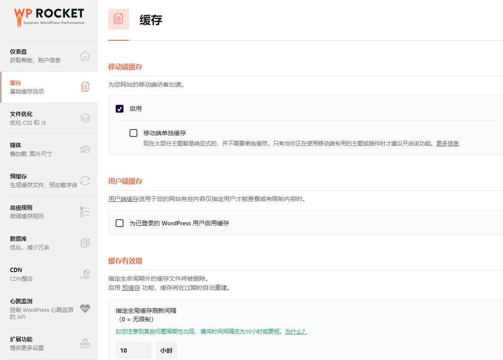The image size is (503, 360).
Task: Click the add-ons cubes icon
Action: click(x=85, y=344)
